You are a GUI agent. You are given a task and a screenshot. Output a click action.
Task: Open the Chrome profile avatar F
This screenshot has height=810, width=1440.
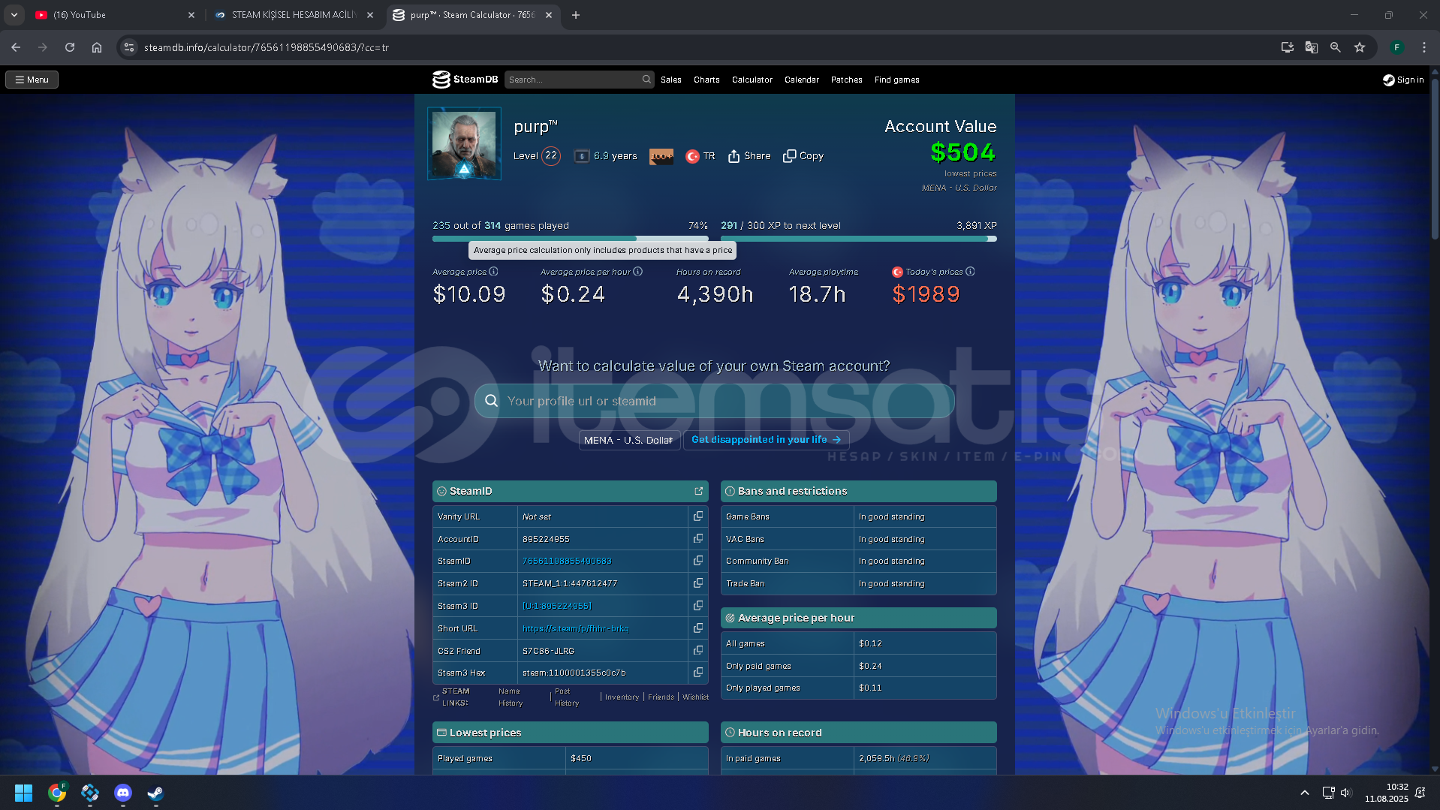(1397, 47)
